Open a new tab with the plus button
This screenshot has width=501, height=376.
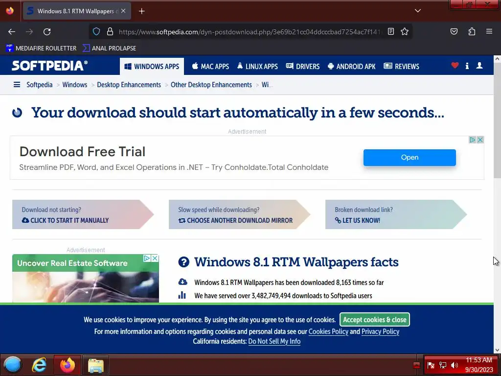(x=141, y=11)
